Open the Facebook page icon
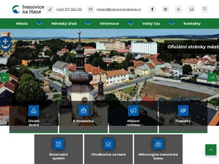Image resolution: width=219 pixels, height=164 pixels. tap(152, 9)
